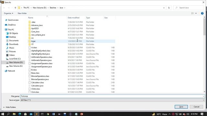The image size is (207, 116).
Task: Open the Save as type dropdown
Action: (113, 100)
